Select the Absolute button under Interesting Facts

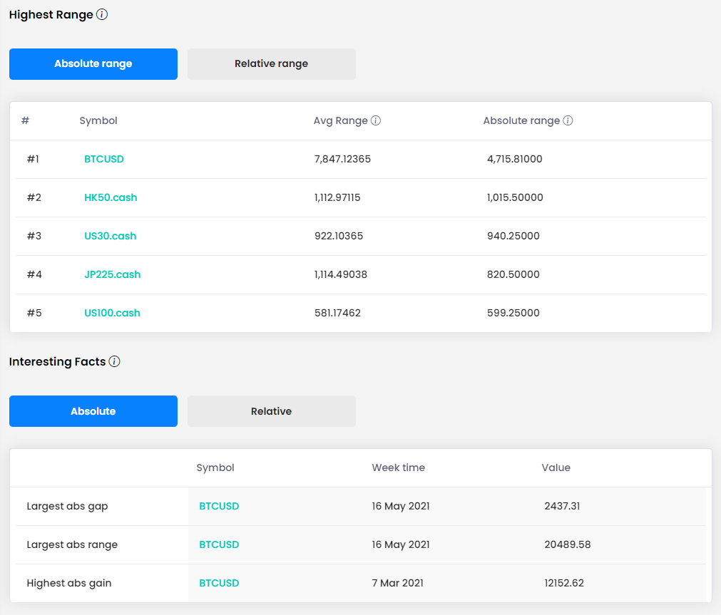coord(93,411)
